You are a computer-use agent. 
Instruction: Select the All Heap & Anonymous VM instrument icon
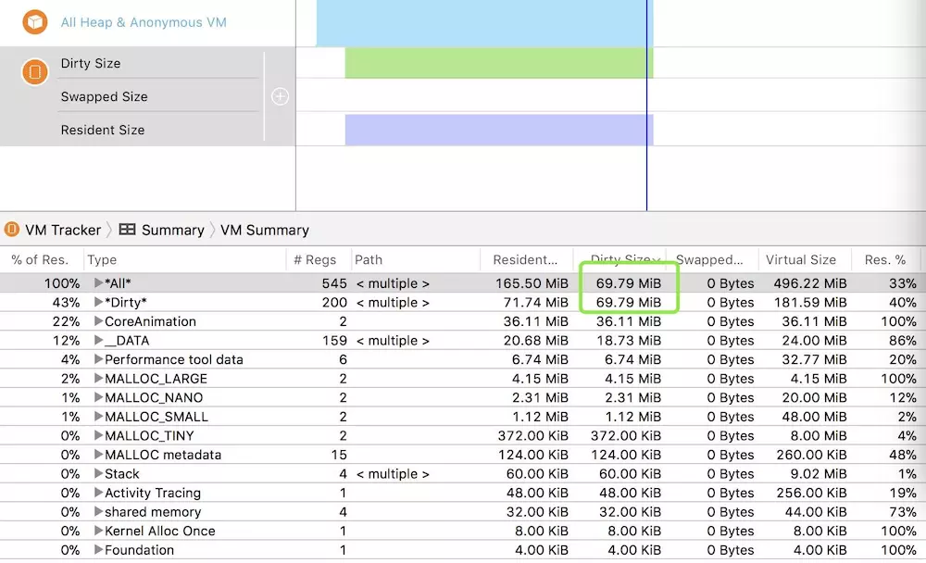pos(35,22)
